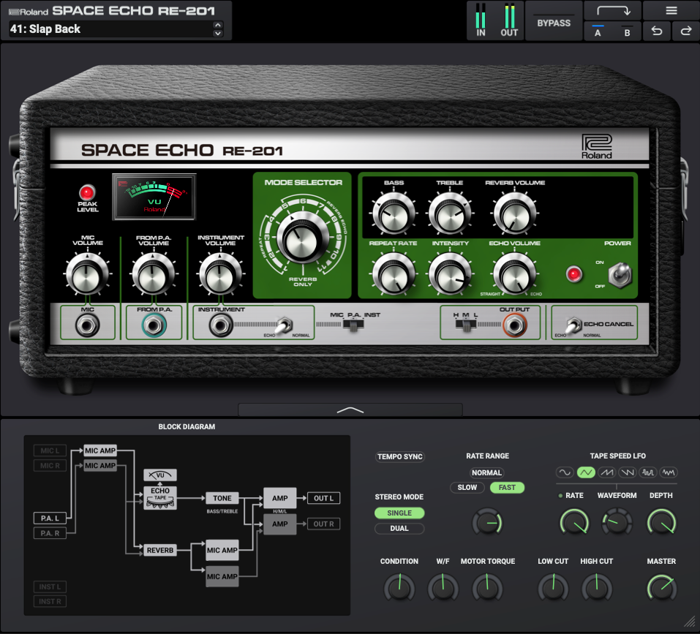Step preset selection with the up/down arrows
The height and width of the screenshot is (634, 700).
[217, 29]
